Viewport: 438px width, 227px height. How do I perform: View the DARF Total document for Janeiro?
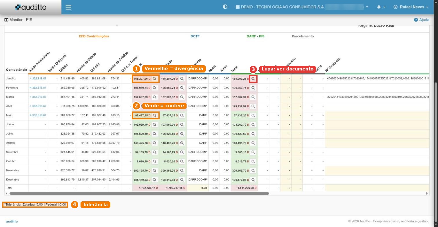[253, 79]
